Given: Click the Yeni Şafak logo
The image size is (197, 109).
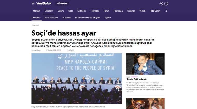Looking at the screenshot, I should [44, 4].
